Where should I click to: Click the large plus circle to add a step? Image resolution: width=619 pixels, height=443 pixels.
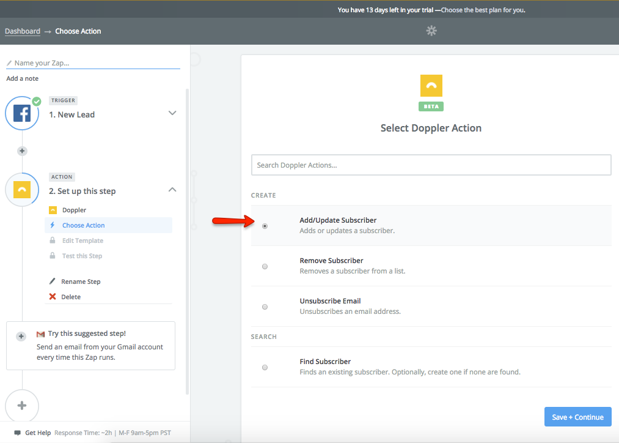[22, 406]
